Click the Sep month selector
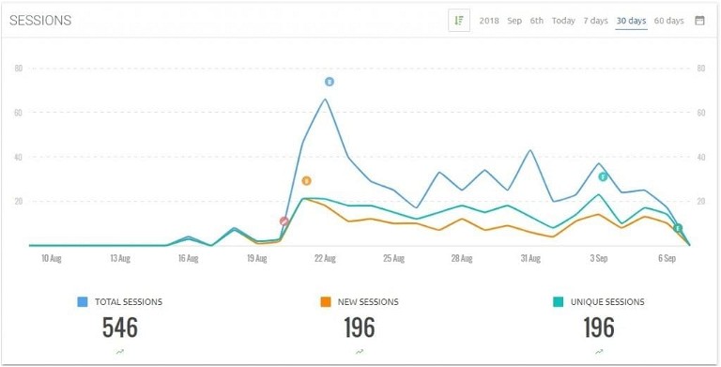The width and height of the screenshot is (721, 367). 514,21
